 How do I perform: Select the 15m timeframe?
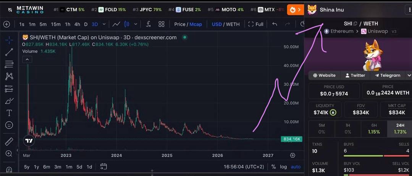(x=55, y=24)
